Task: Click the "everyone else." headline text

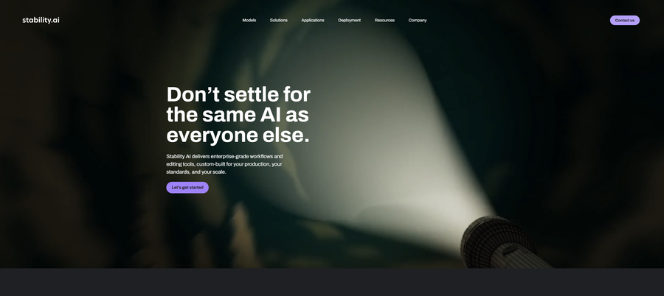Action: pos(238,135)
